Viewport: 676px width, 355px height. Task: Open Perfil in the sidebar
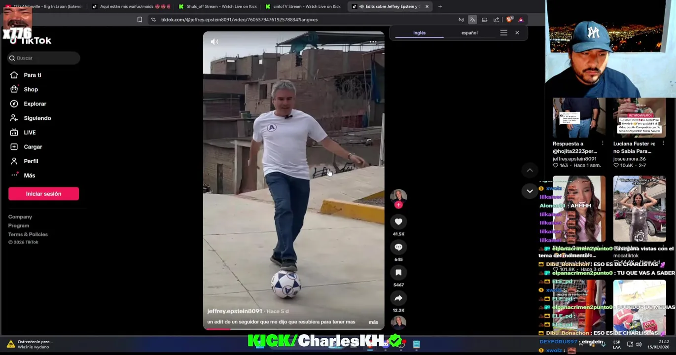(x=31, y=161)
